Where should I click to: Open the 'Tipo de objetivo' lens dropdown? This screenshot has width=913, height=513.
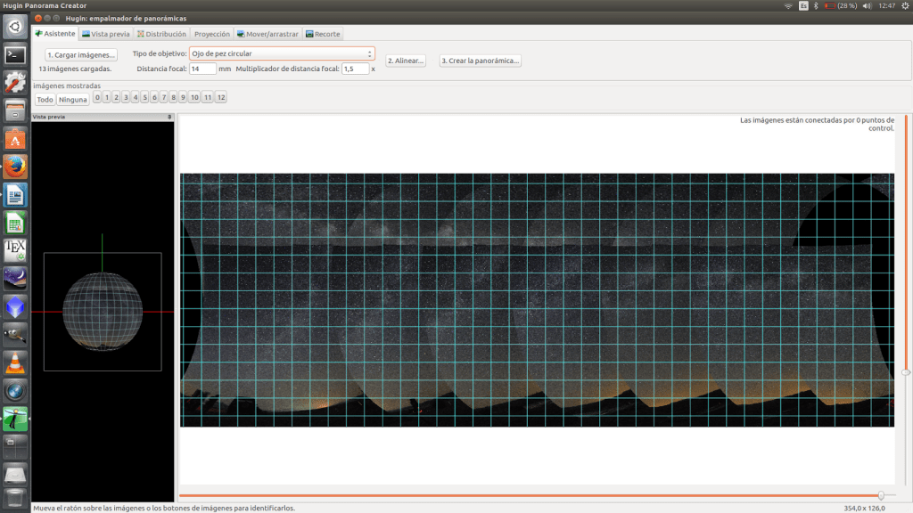tap(282, 54)
